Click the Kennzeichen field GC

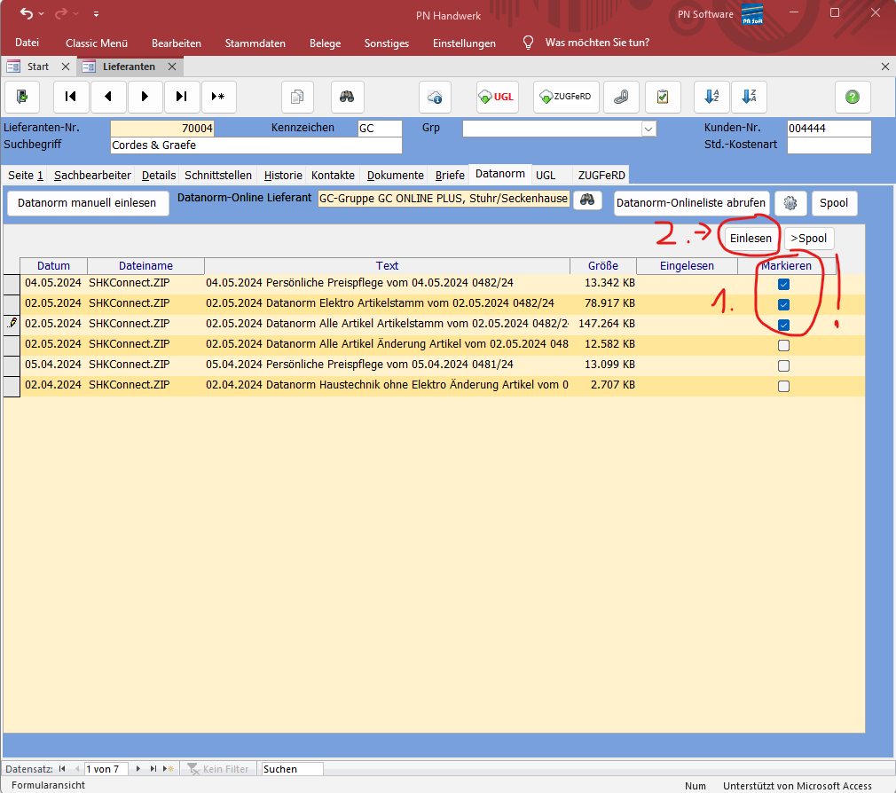point(380,128)
